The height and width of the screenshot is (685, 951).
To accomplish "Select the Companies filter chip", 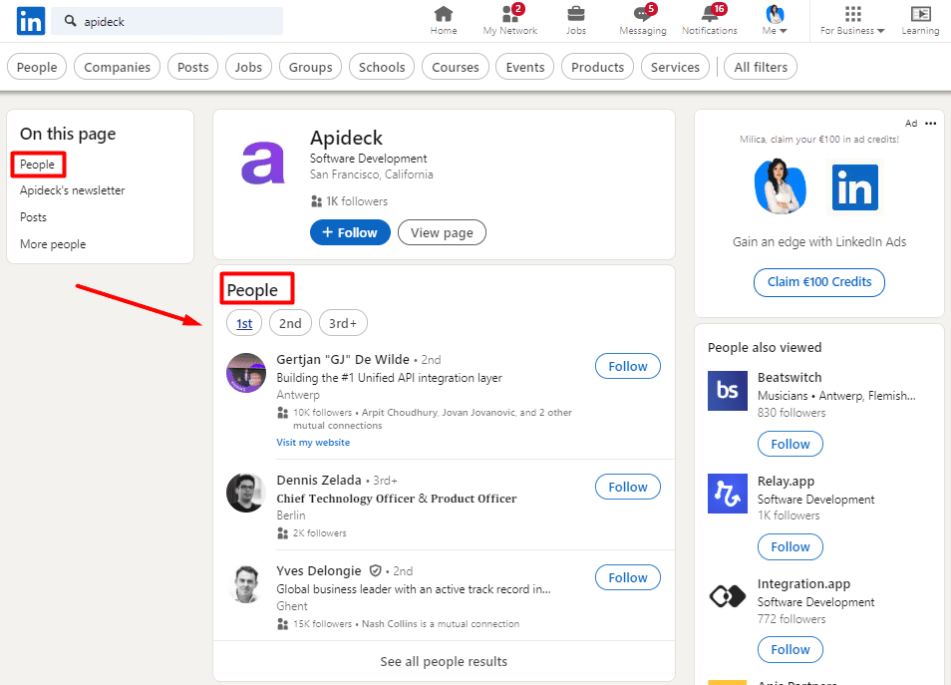I will coord(117,67).
